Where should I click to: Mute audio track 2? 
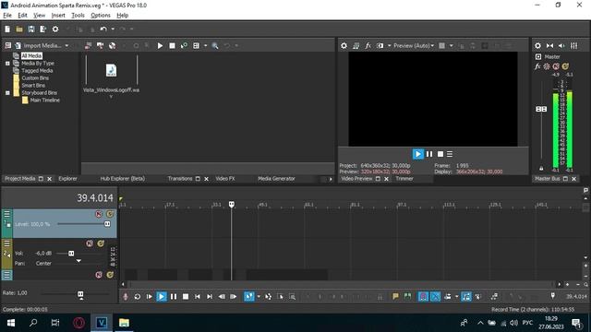pyautogui.click(x=90, y=243)
